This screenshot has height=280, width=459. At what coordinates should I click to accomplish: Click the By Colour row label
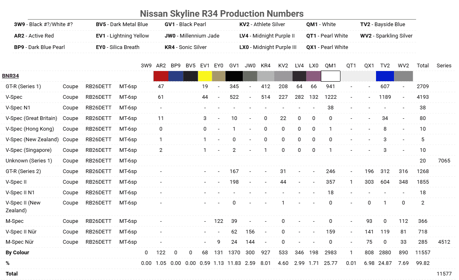[x=17, y=253]
